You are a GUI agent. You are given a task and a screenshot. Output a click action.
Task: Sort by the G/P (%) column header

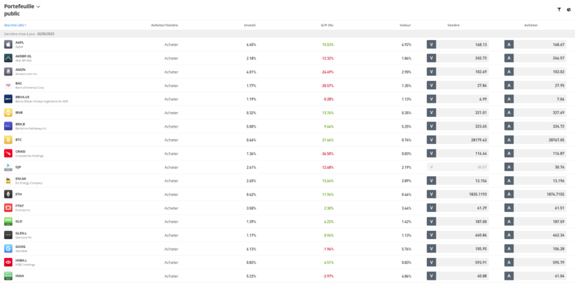point(327,25)
